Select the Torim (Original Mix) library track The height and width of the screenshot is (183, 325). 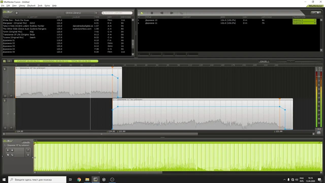point(67,32)
